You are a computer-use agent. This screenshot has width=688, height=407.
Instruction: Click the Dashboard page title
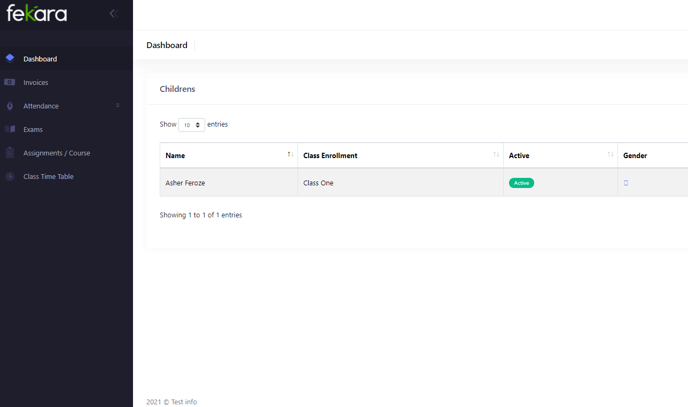167,45
